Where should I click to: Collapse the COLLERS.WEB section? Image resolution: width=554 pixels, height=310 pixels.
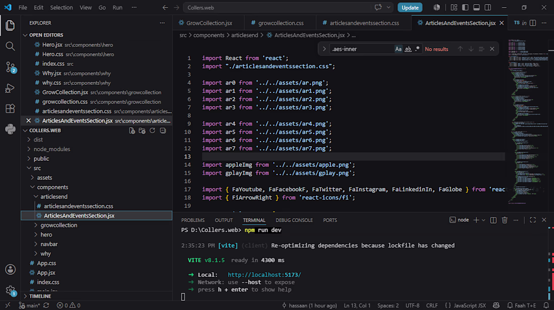coord(25,130)
